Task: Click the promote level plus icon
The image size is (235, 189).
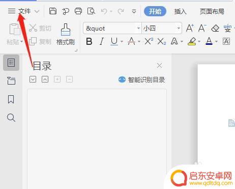Action: point(57,79)
